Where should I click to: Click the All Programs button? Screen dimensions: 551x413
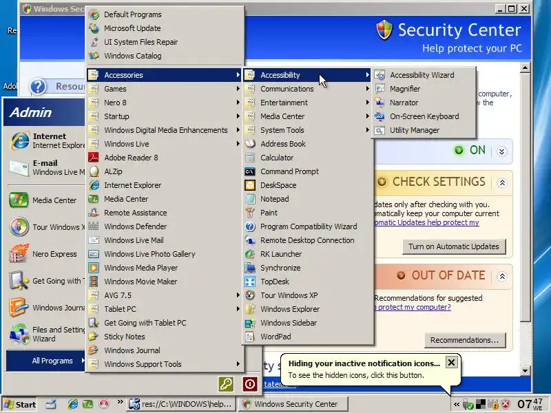coord(45,361)
